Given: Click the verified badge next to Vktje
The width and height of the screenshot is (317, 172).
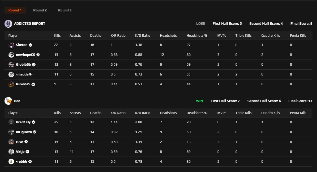Looking at the screenshot, I should (x=28, y=152).
